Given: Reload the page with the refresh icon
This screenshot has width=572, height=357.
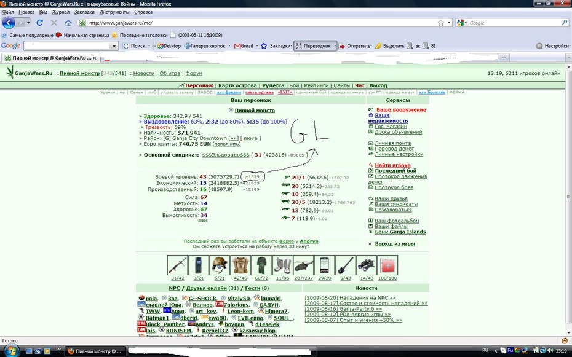Looking at the screenshot, I should [40, 23].
